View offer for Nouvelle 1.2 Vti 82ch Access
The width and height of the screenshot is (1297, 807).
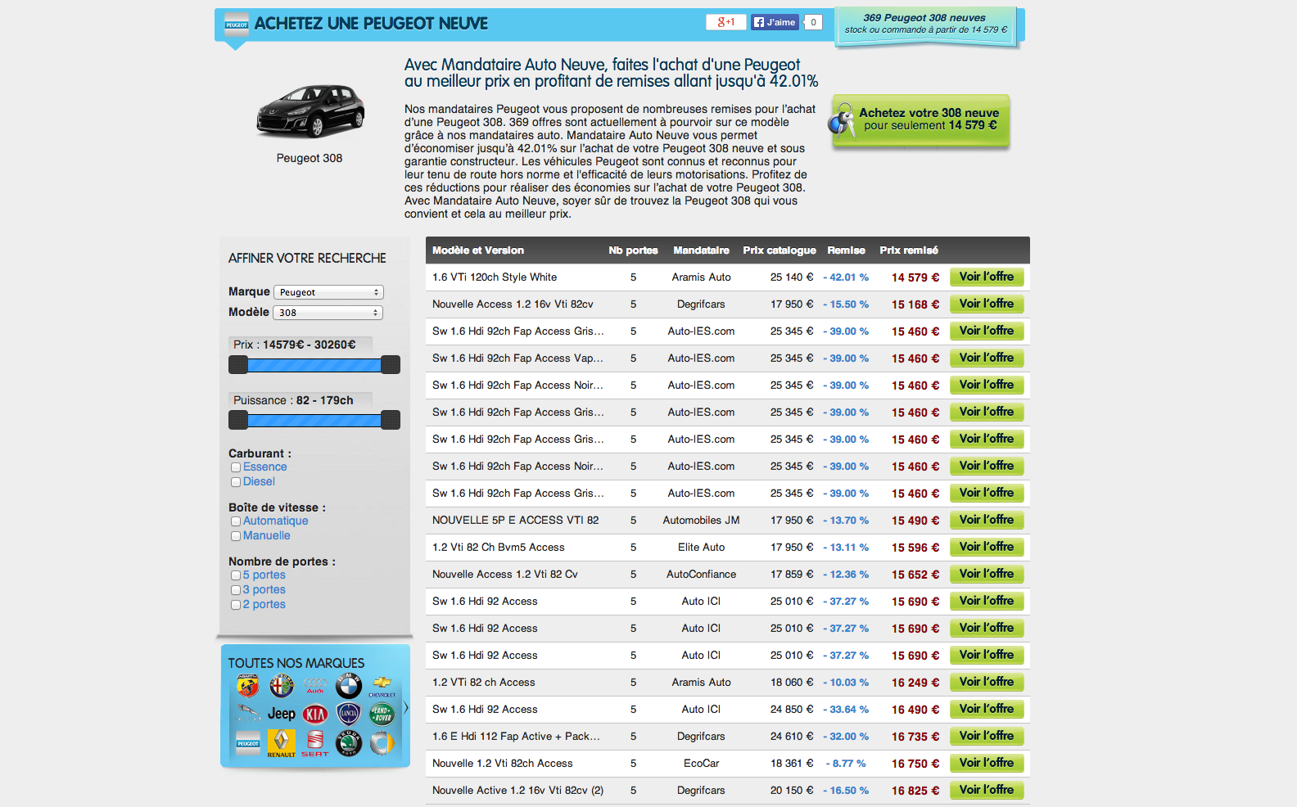(x=986, y=763)
